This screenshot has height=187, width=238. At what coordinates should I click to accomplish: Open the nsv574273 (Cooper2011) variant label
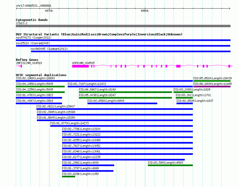pyautogui.click(x=34, y=38)
